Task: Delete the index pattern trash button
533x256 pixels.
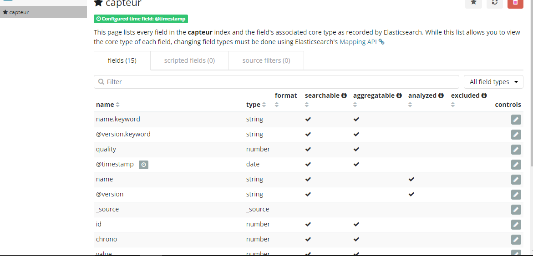Action: coord(515,3)
